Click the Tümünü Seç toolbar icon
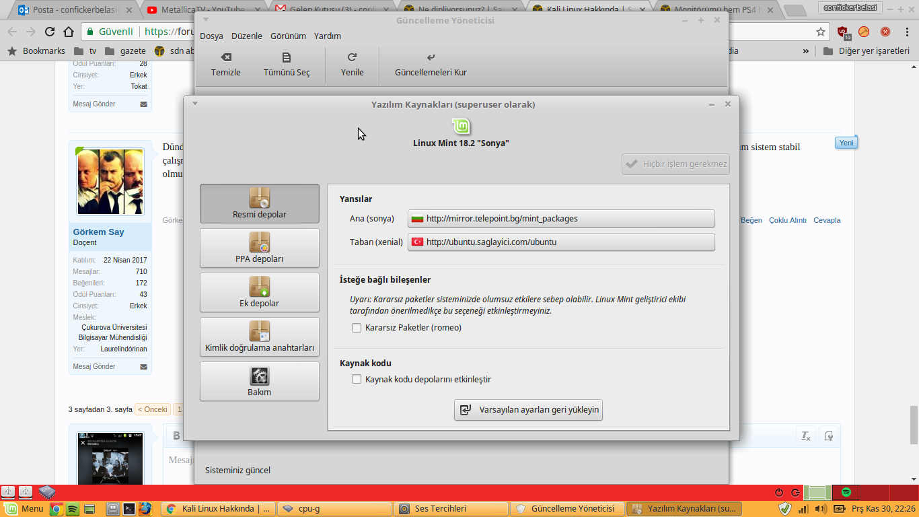The height and width of the screenshot is (517, 919). (x=287, y=65)
